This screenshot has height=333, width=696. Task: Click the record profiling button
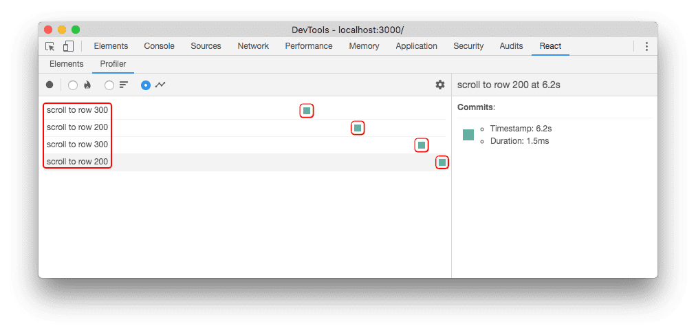tap(50, 85)
